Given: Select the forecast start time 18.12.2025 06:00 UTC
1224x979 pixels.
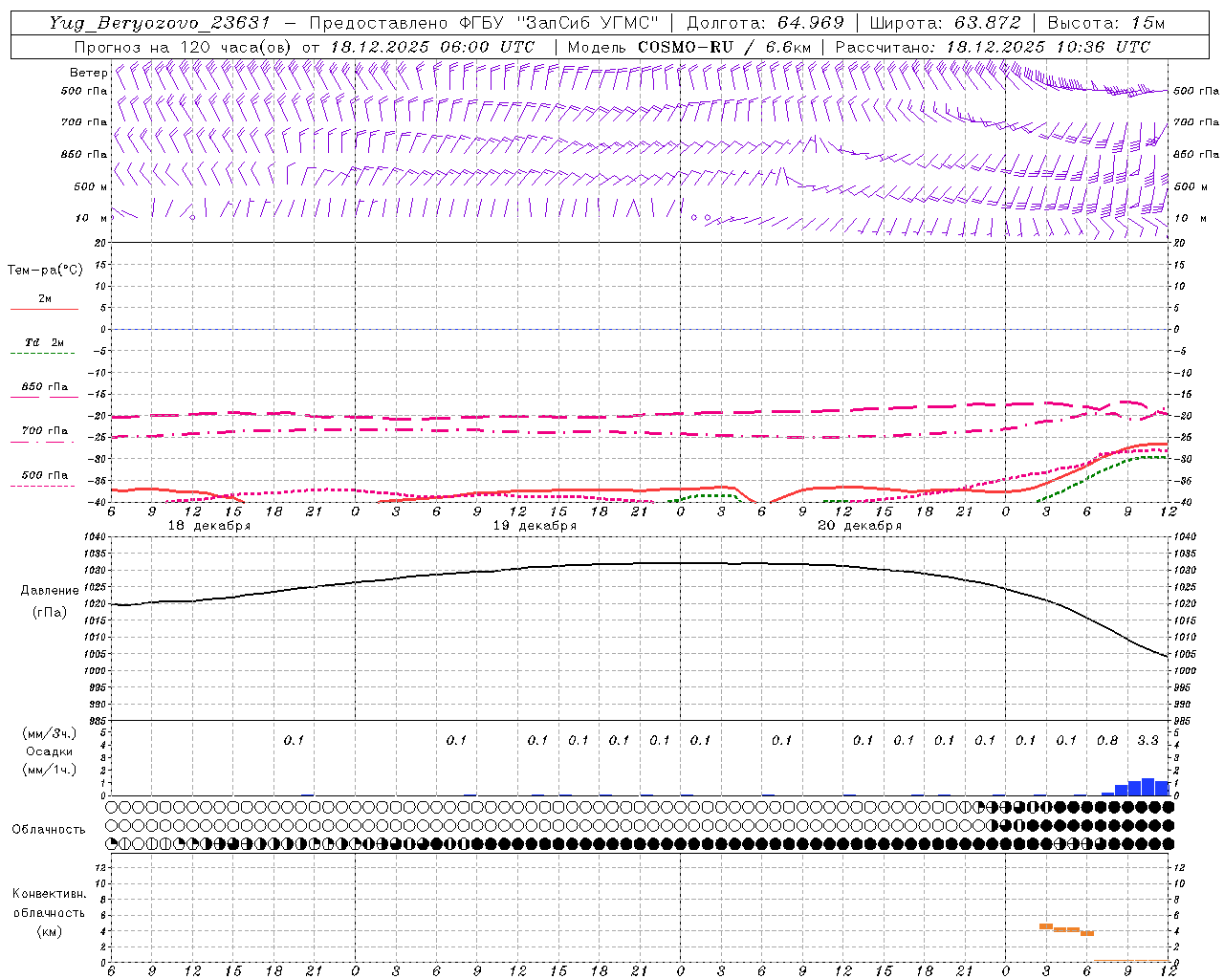Looking at the screenshot, I should (x=432, y=47).
